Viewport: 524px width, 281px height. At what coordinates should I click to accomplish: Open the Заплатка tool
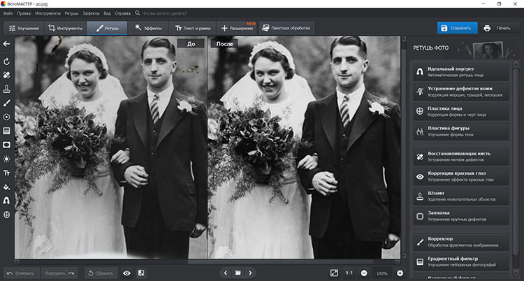pyautogui.click(x=461, y=216)
